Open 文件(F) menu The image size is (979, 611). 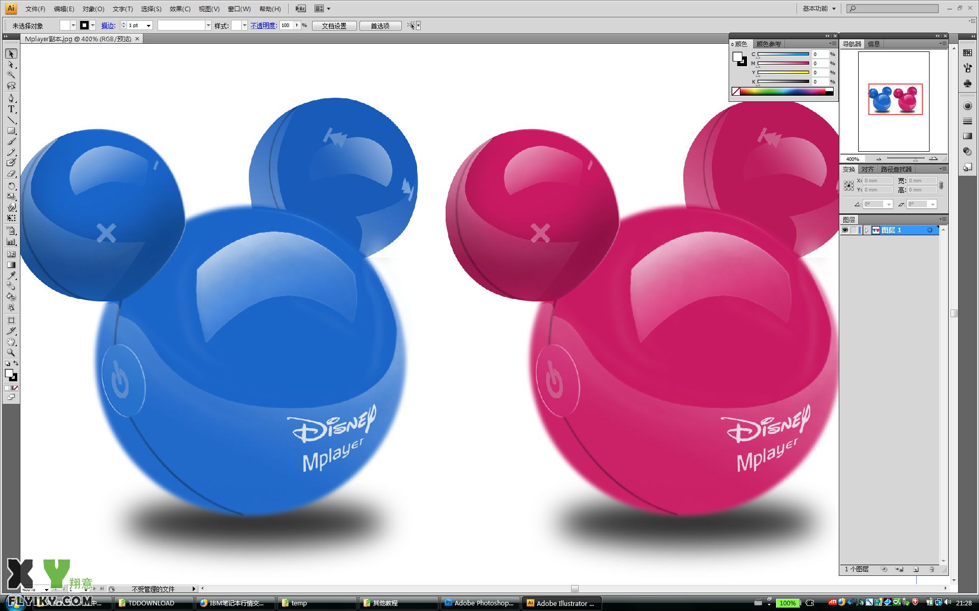click(x=35, y=9)
